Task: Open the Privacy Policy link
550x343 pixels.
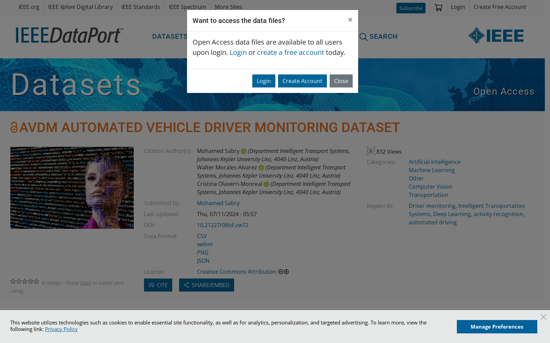Action: tap(61, 329)
